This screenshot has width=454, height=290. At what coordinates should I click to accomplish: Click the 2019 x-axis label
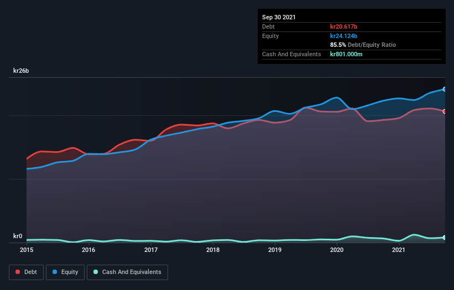point(275,250)
